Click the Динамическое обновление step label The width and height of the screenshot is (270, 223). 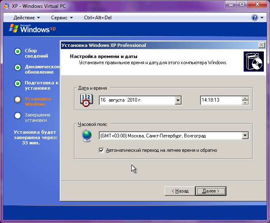(x=42, y=69)
